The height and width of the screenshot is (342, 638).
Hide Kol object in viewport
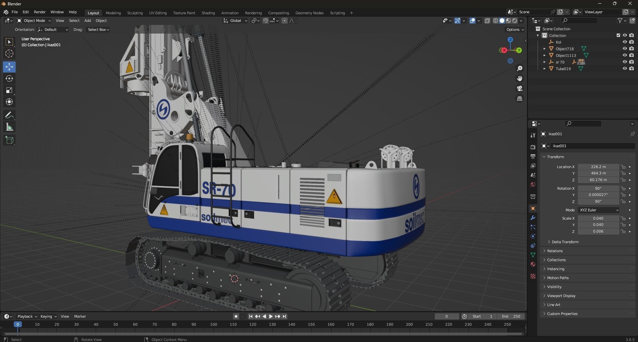(625, 42)
